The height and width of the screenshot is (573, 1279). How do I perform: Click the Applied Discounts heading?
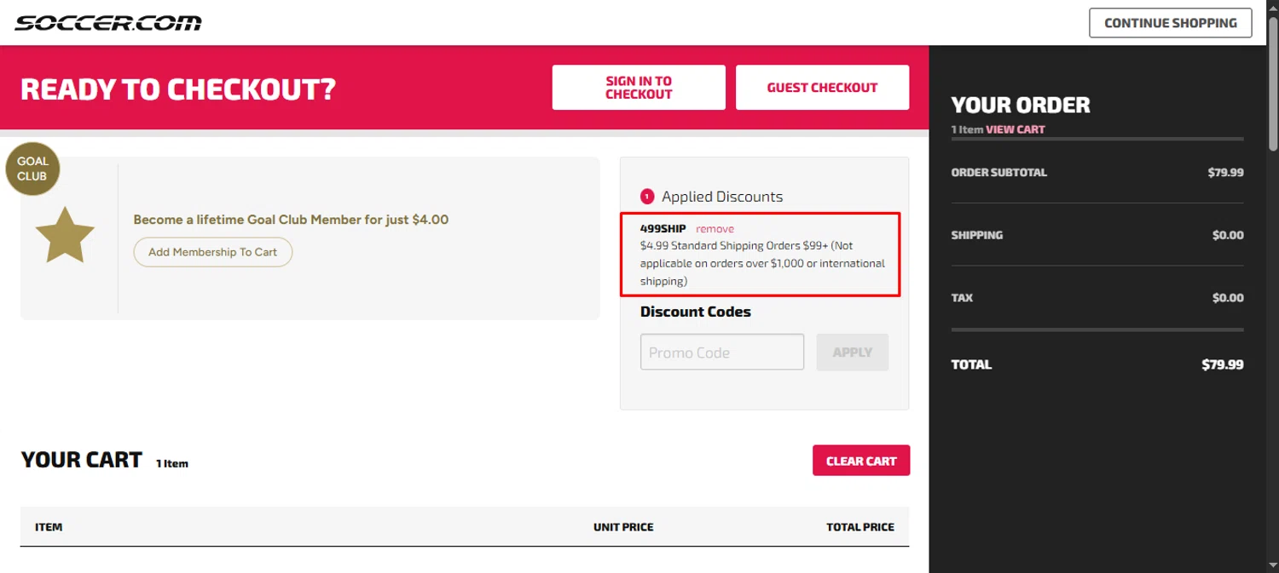point(722,197)
